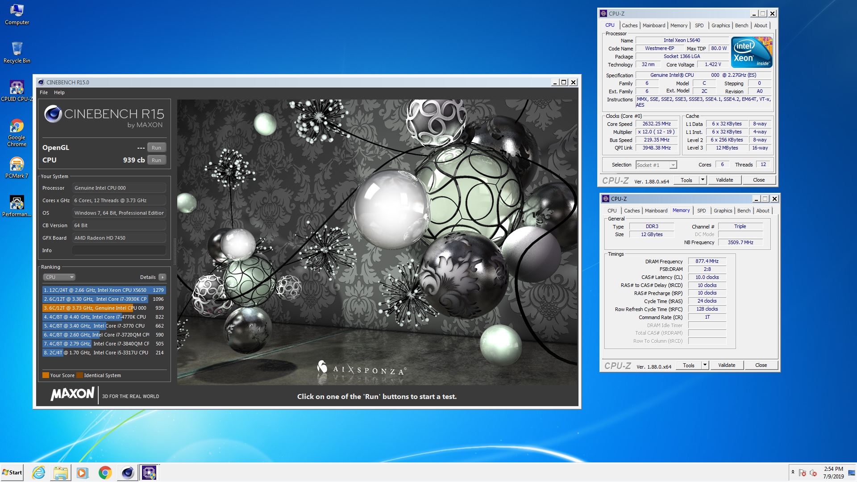Click Close button in lower CPU-Z
This screenshot has width=857, height=482.
(x=761, y=366)
